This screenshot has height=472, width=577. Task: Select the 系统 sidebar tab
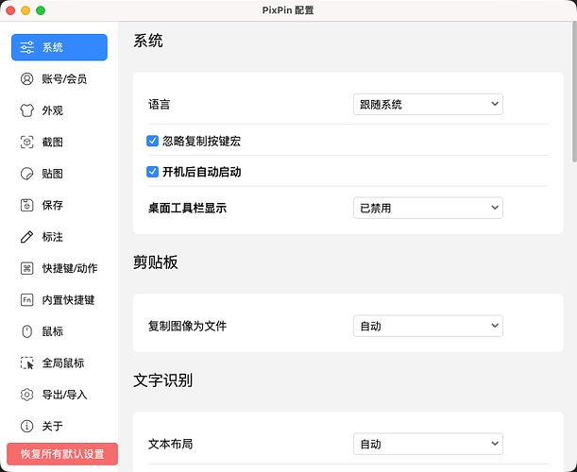tap(59, 47)
